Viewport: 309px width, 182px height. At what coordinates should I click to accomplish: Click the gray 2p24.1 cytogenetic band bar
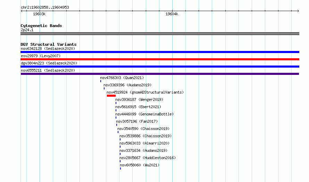(x=160, y=34)
